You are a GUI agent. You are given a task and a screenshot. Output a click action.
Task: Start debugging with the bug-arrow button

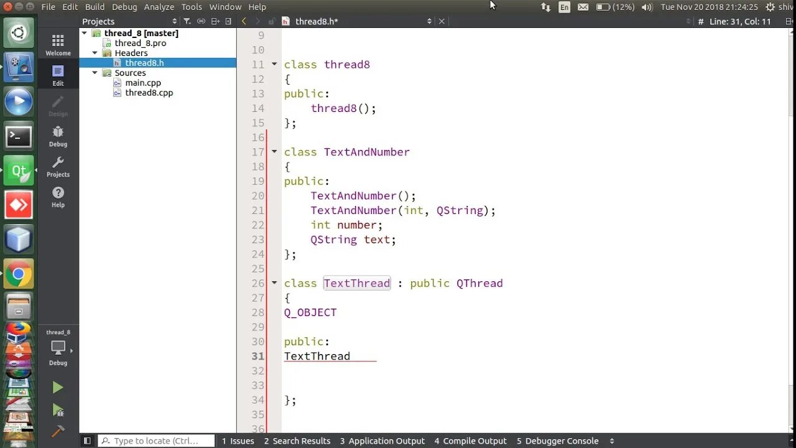(x=58, y=409)
